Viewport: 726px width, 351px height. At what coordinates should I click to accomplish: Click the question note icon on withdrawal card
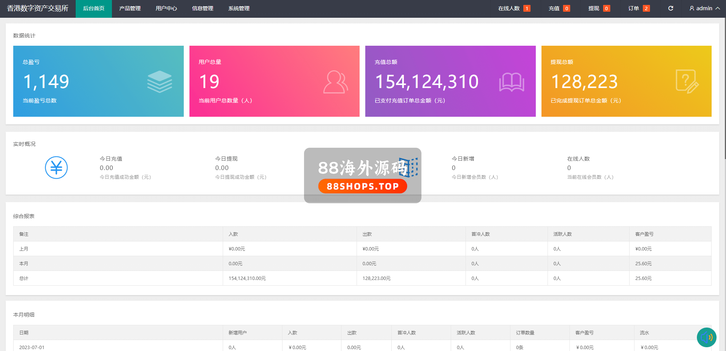687,81
